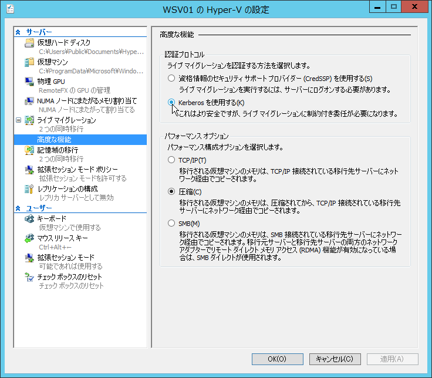Click the 拡張セッション モード ポリシー icon
Viewport: 432px width, 378px height.
[29, 170]
